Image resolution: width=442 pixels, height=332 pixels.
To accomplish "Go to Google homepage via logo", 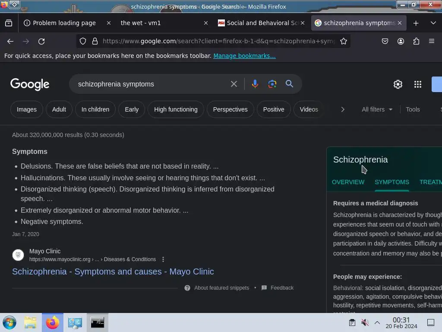I will pos(30,84).
